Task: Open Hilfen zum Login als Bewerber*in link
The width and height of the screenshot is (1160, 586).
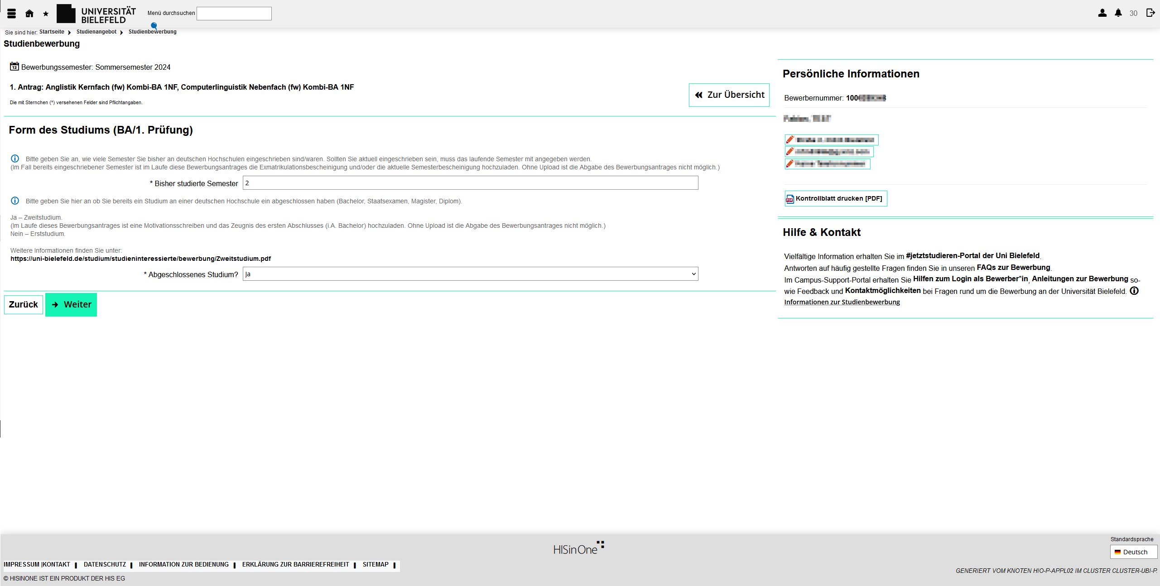Action: 971,279
